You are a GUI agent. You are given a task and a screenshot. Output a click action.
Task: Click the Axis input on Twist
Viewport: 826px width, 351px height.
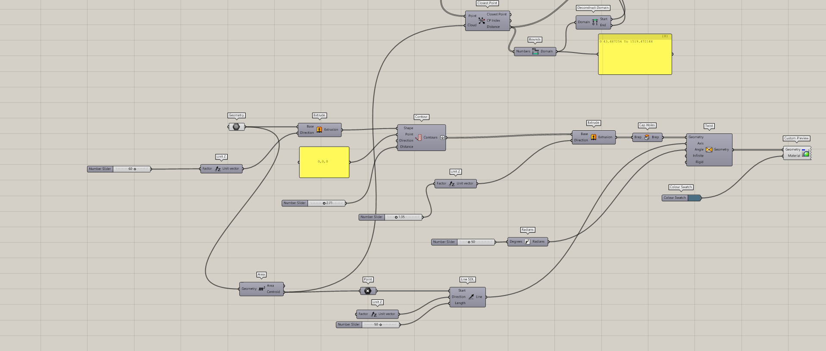700,143
